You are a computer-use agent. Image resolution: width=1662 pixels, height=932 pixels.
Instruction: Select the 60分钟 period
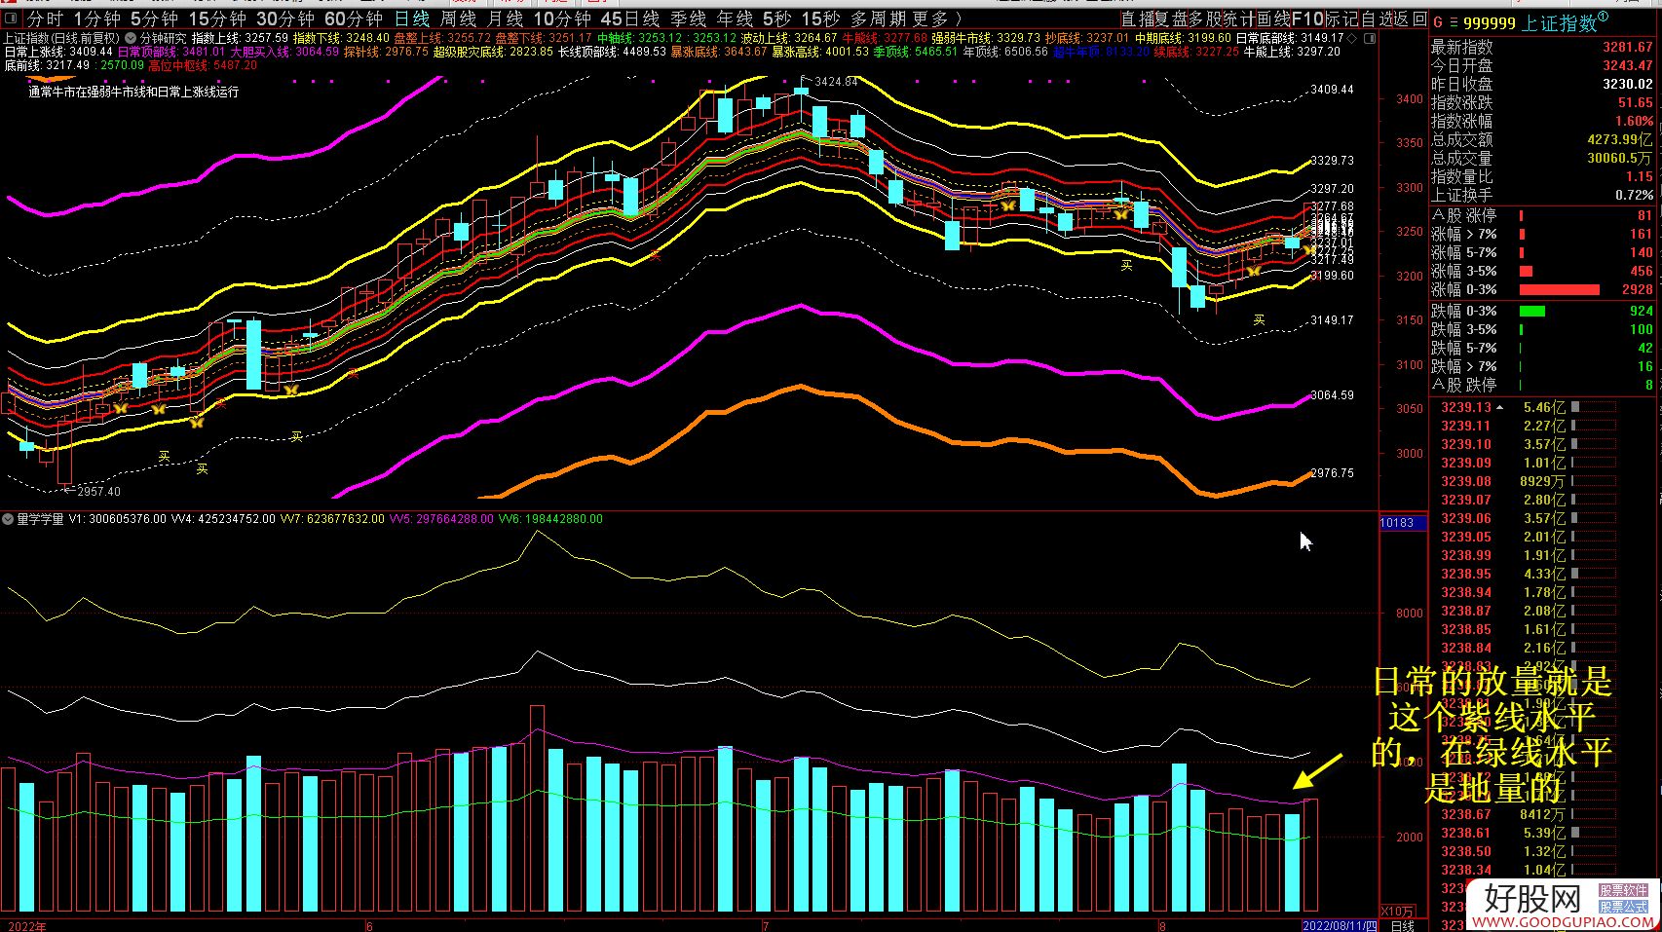click(x=354, y=19)
